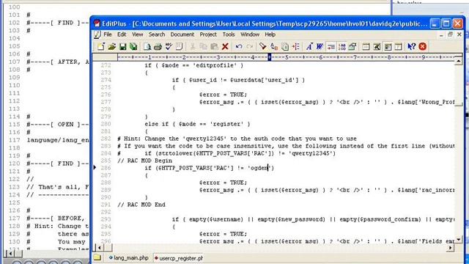Open Print Preview from the toolbar

[147, 47]
